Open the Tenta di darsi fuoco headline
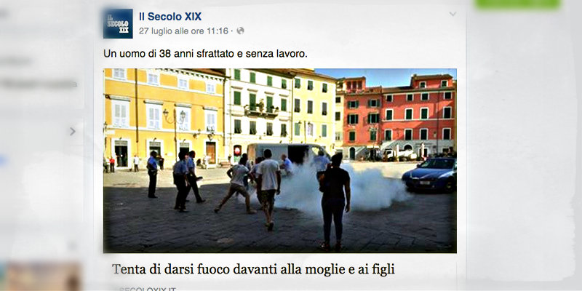582x291 pixels. click(x=253, y=269)
